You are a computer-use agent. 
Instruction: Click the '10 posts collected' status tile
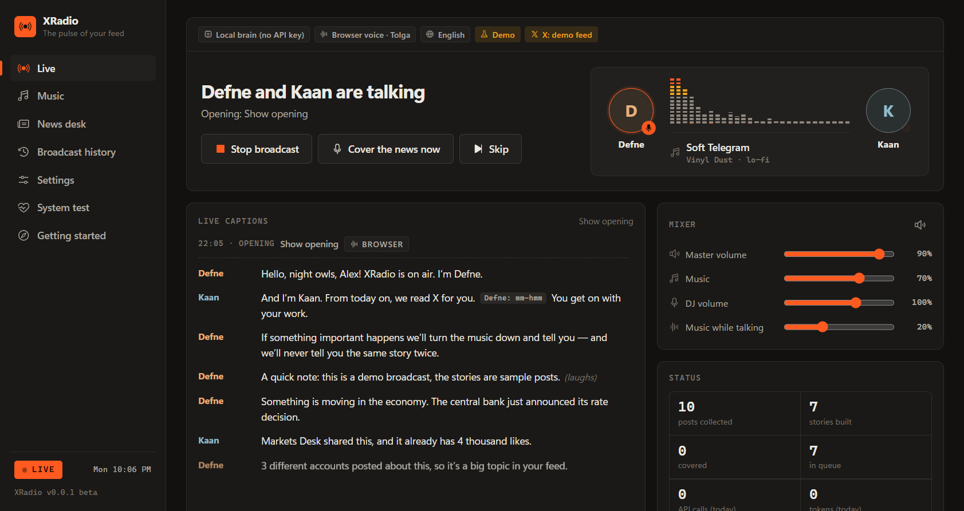pyautogui.click(x=735, y=414)
